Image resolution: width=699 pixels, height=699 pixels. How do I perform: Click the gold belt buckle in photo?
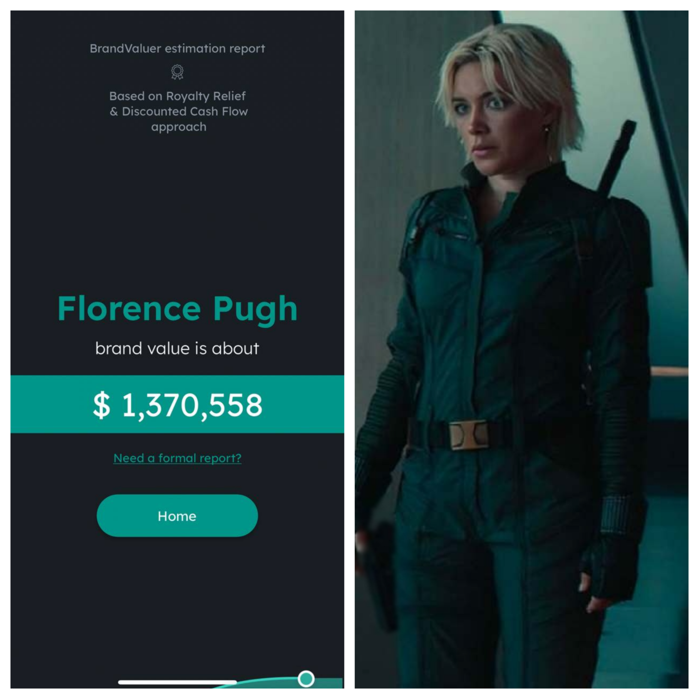(469, 435)
